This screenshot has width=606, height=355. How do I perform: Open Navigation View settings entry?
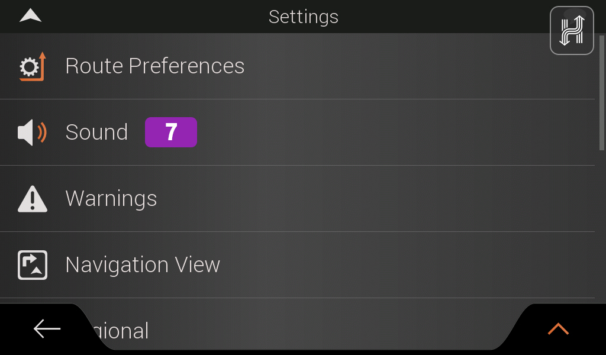coord(297,265)
